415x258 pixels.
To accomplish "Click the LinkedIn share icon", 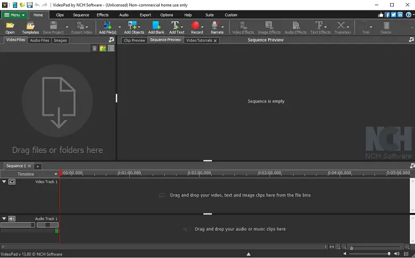I will pyautogui.click(x=400, y=15).
